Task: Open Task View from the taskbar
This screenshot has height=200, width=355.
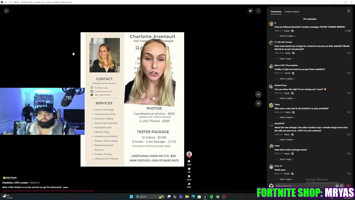Action: point(169,197)
